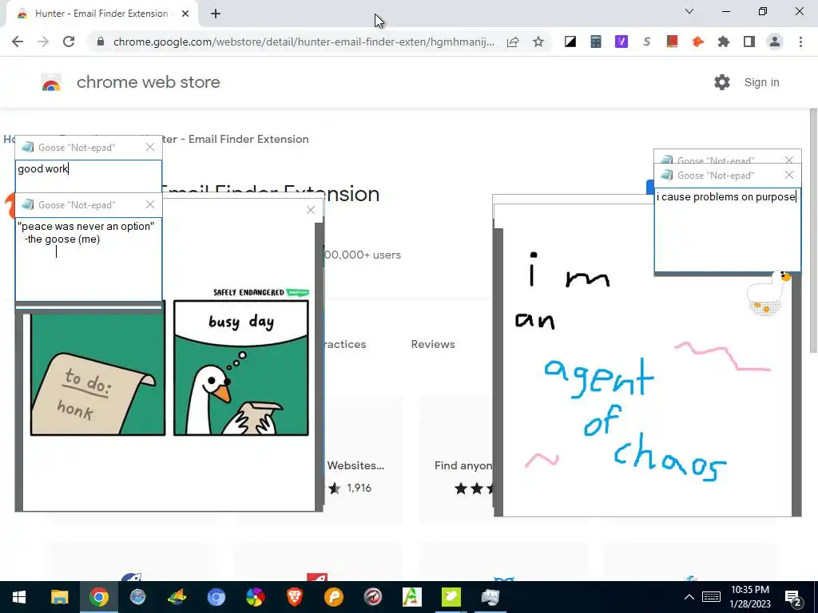This screenshot has height=613, width=818.
Task: Open the touch keyboard from the tray
Action: click(x=711, y=597)
